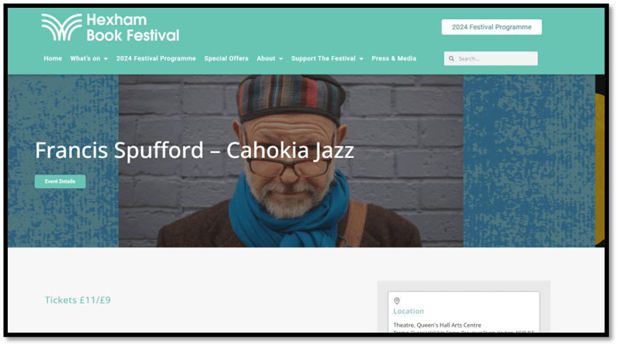Click the Support The Festival menu label
Viewport: 618px width, 346px height.
(x=323, y=59)
